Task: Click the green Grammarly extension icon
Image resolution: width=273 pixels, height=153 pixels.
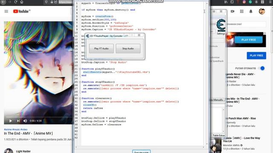Action: click(x=250, y=2)
